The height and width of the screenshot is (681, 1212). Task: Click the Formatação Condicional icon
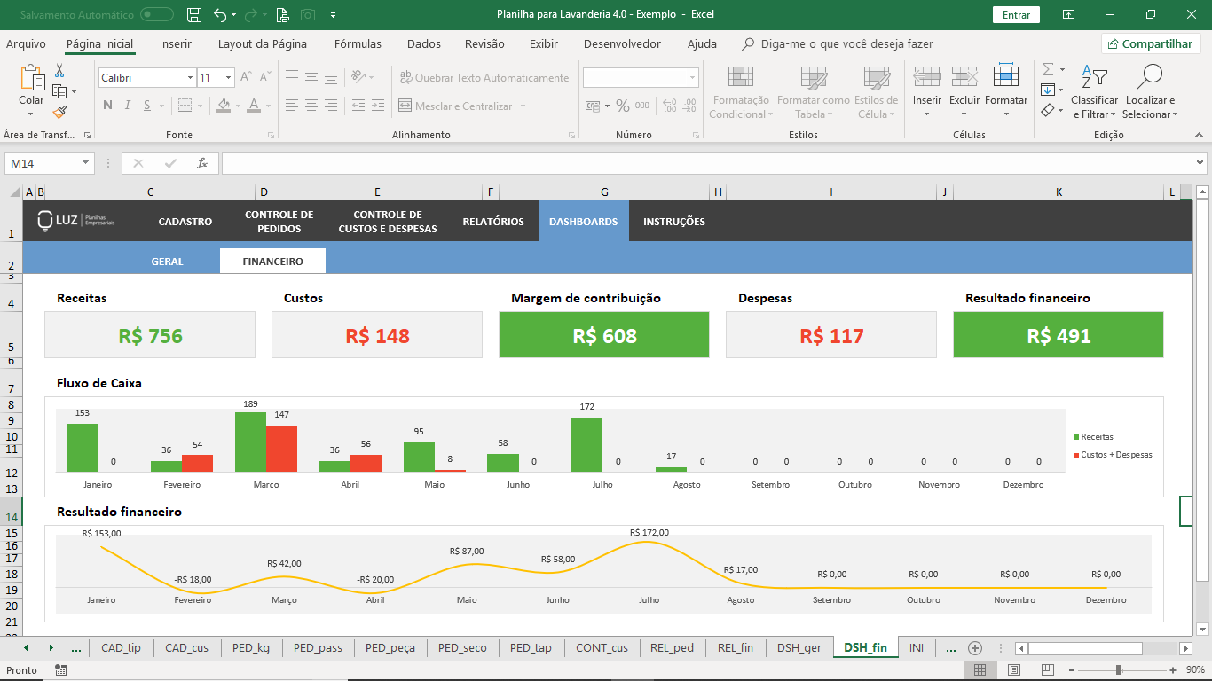[x=740, y=78]
